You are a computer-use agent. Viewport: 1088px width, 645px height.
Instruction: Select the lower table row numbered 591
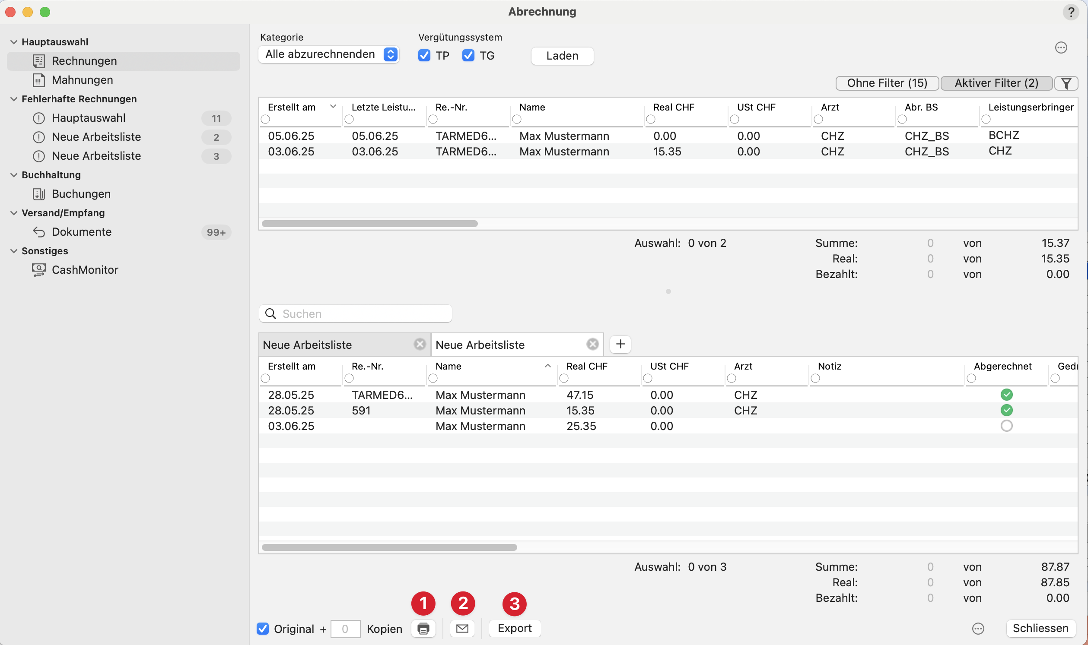coord(668,411)
